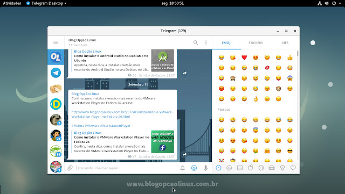The height and width of the screenshot is (194, 345).
Task: Open the top bar clock calendar
Action: [172, 3]
